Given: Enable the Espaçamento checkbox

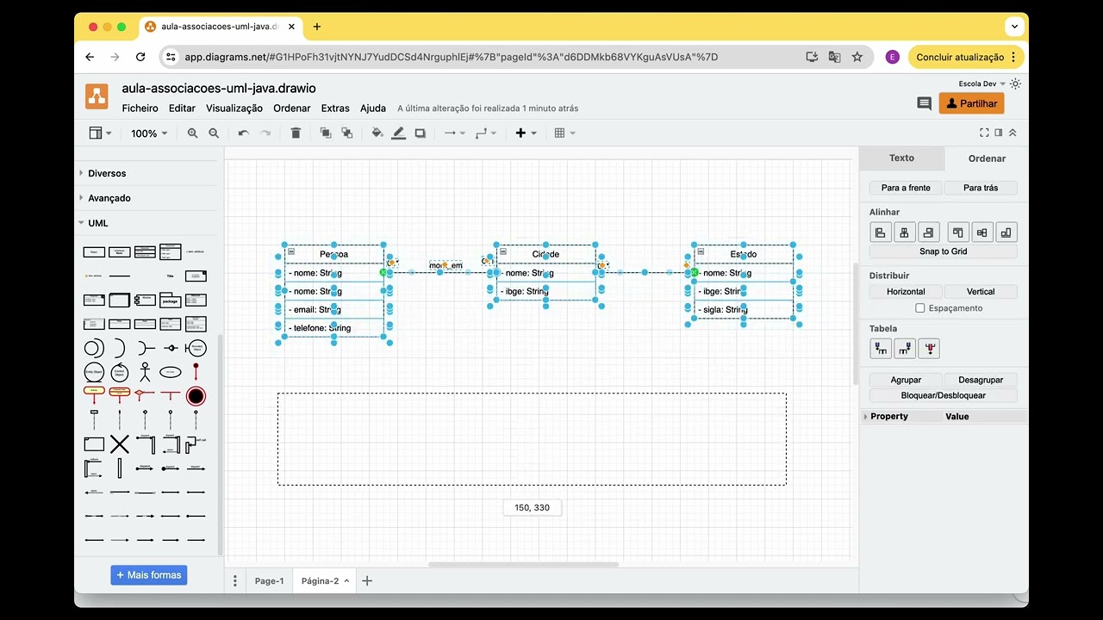Looking at the screenshot, I should 920,308.
